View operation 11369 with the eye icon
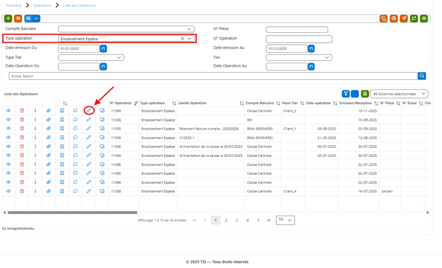 (8, 111)
